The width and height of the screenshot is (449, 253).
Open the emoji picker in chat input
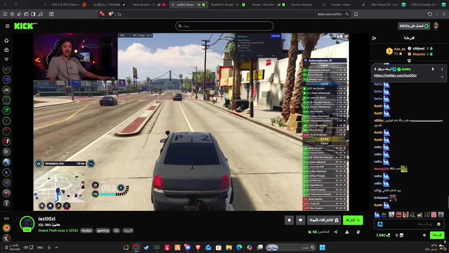coord(438,224)
